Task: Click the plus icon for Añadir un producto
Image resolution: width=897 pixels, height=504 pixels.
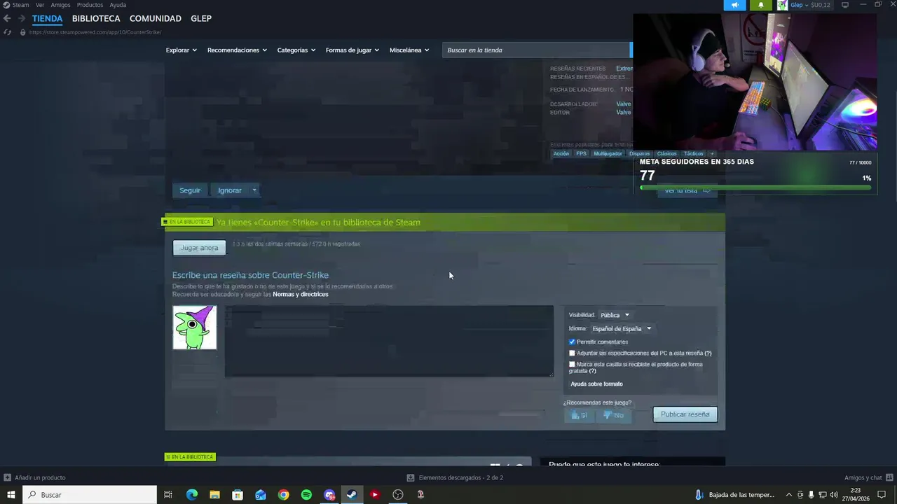Action: click(7, 477)
